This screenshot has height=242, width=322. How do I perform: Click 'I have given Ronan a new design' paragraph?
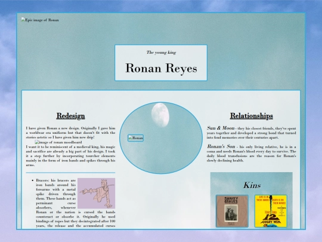pyautogui.click(x=70, y=133)
